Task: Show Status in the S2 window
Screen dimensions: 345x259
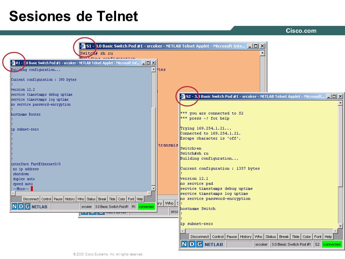Action: (271, 237)
